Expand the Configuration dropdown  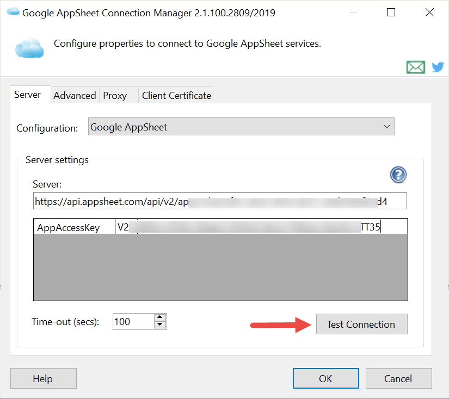pyautogui.click(x=241, y=127)
